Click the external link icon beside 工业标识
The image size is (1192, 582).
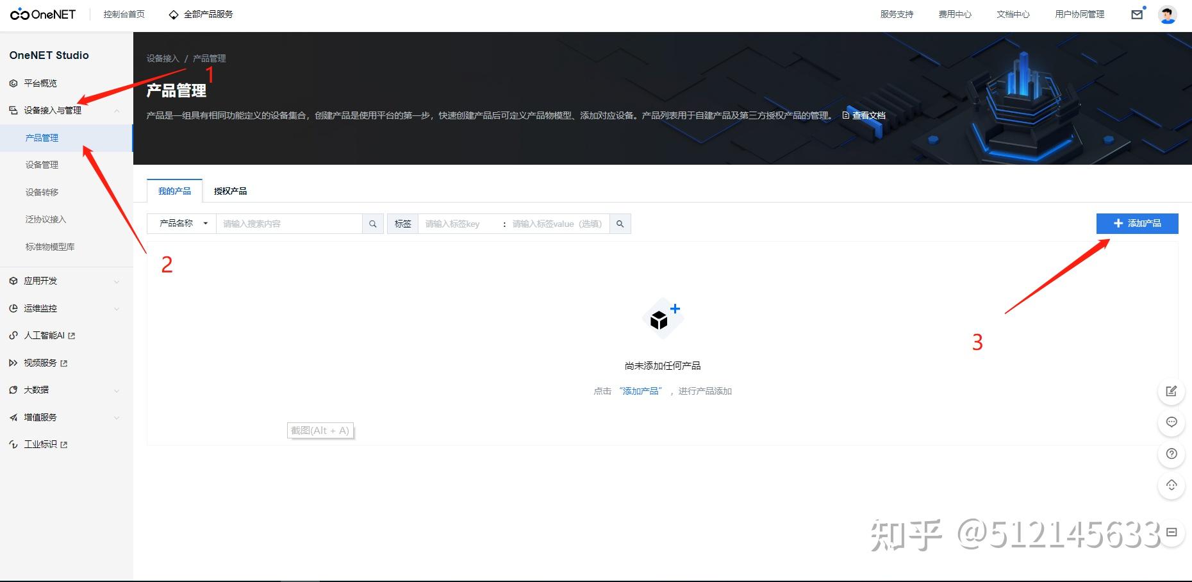[x=64, y=445]
